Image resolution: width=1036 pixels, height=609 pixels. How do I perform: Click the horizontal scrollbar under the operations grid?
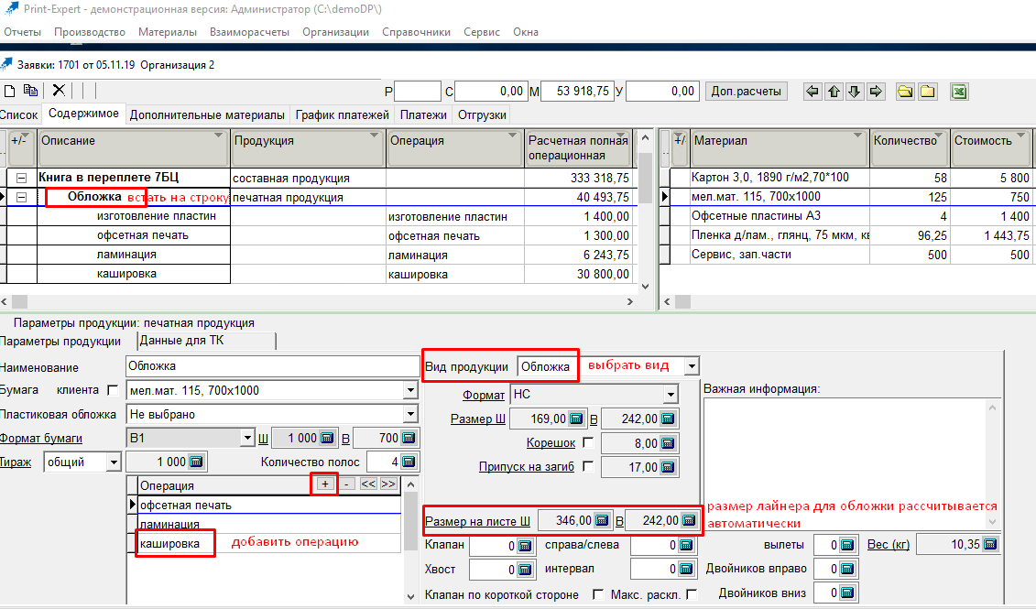tap(321, 300)
